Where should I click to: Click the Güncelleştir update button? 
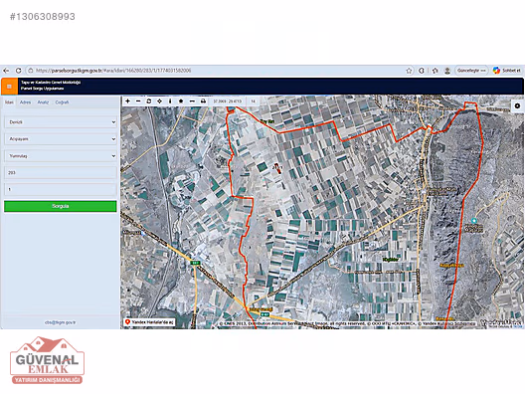471,71
